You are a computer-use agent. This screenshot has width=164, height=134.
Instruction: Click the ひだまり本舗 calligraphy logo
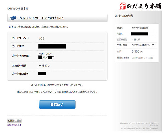point(144,6)
